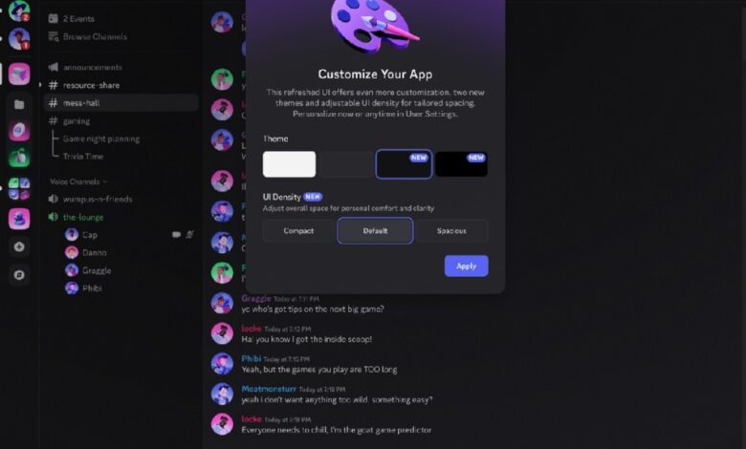746x449 pixels.
Task: Open the Discover servers icon at bottom
Action: (x=19, y=274)
